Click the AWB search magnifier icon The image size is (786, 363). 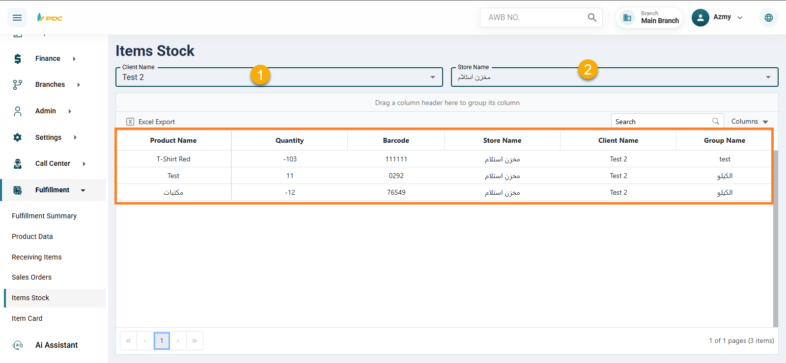pos(592,18)
